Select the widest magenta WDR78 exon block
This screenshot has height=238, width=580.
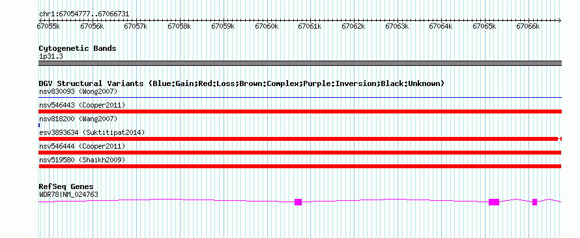494,201
